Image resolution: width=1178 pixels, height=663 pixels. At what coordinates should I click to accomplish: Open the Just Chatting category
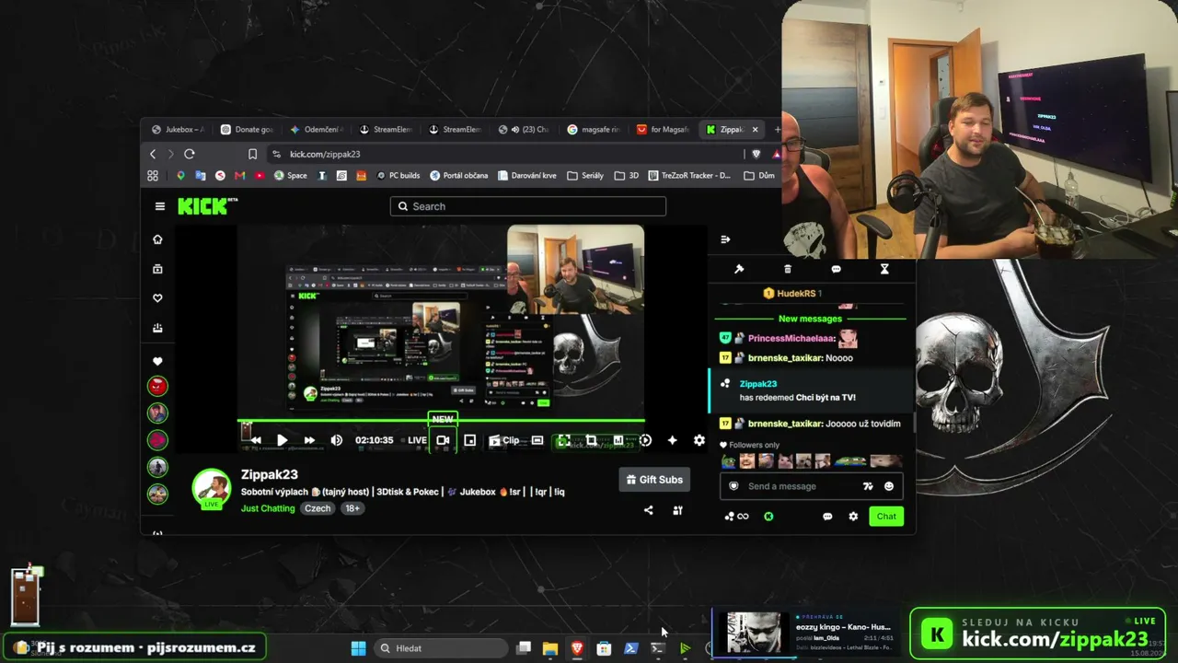[268, 508]
